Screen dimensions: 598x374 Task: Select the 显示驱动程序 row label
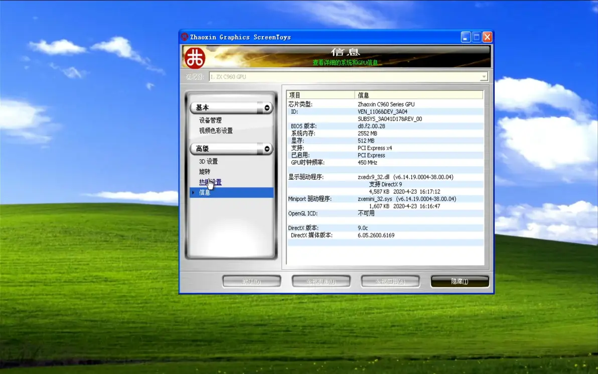pos(306,177)
